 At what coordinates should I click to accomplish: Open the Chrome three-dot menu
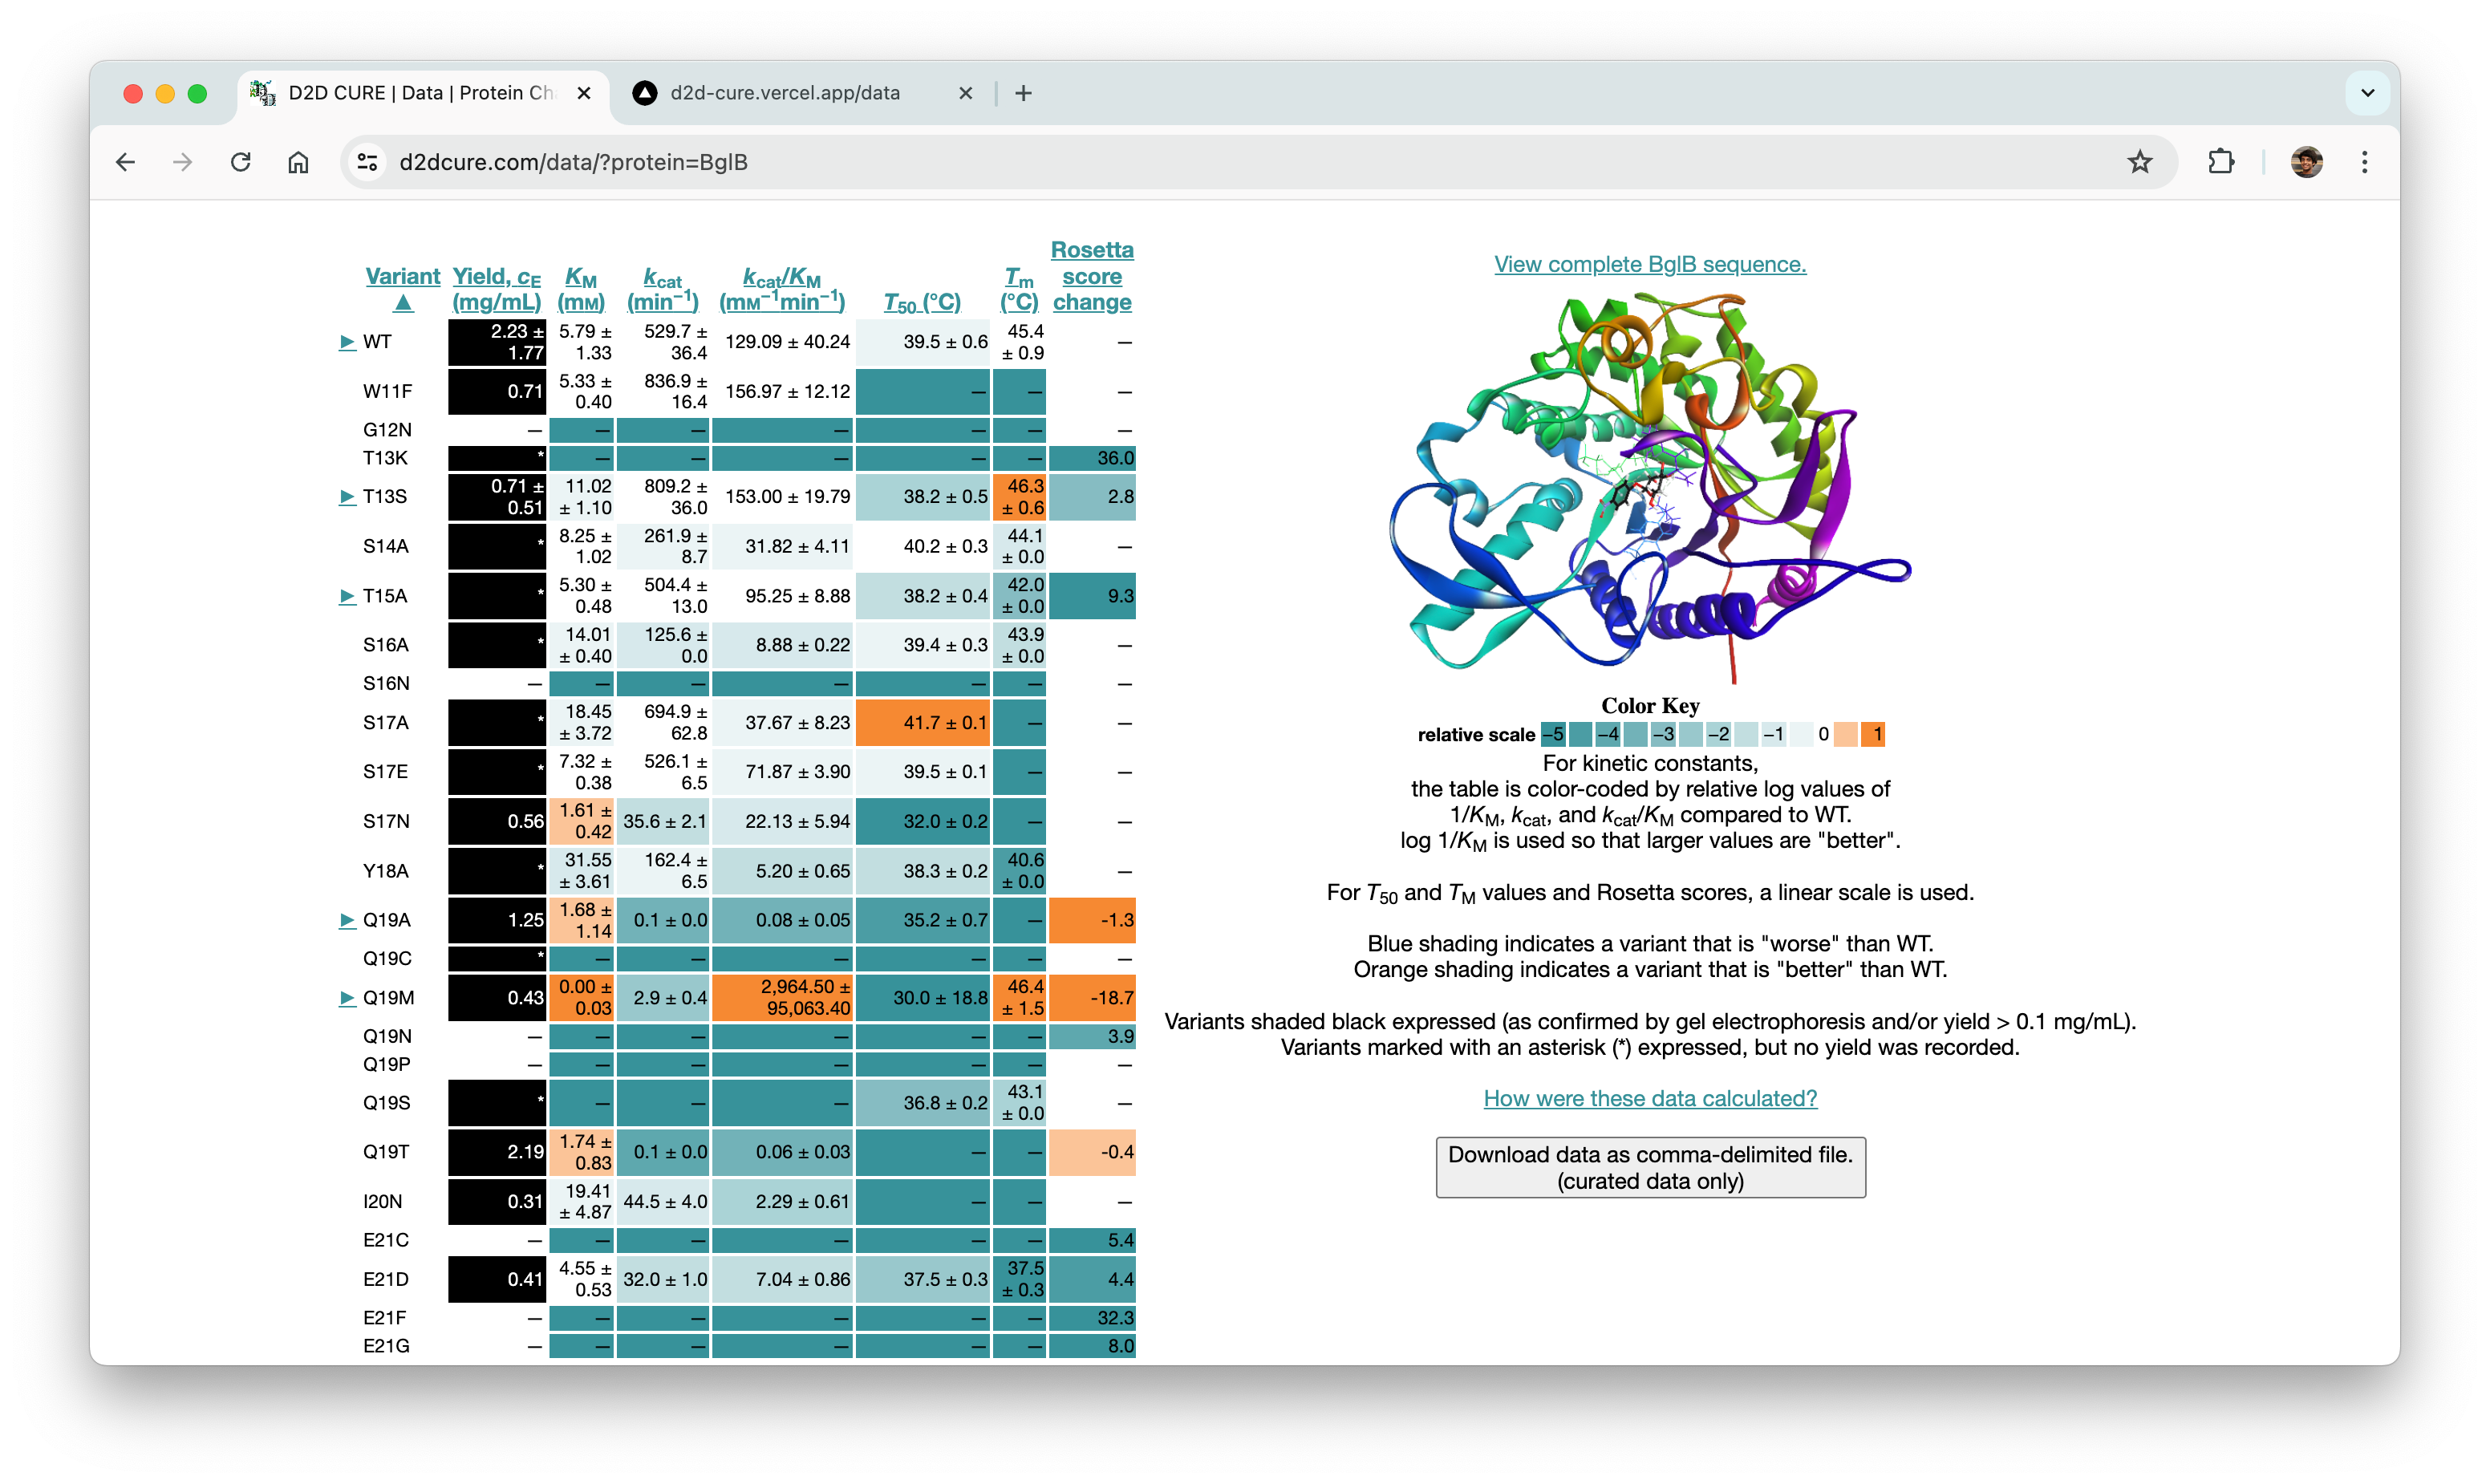pyautogui.click(x=2364, y=162)
